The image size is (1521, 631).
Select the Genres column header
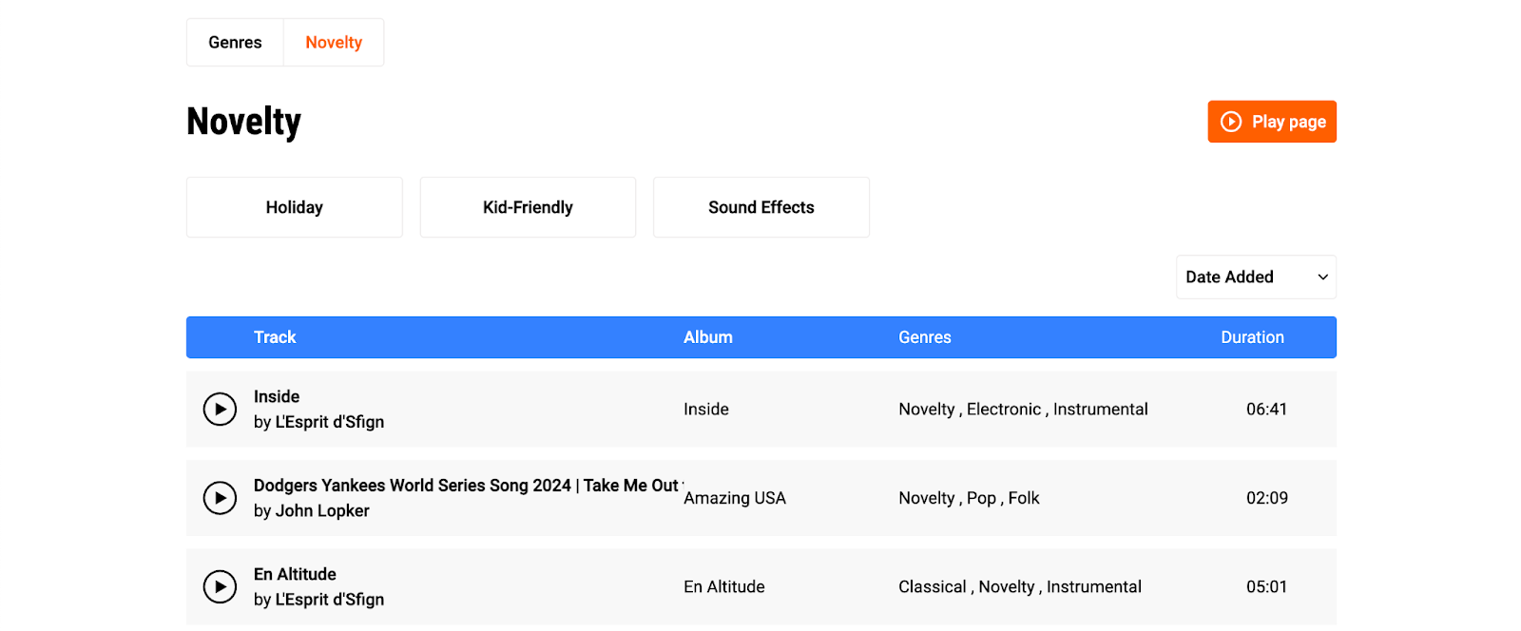[x=924, y=337]
